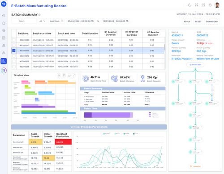The width and height of the screenshot is (224, 174).
Task: Click the info icon beside BATCH SUMMARY
Action: (x=39, y=15)
